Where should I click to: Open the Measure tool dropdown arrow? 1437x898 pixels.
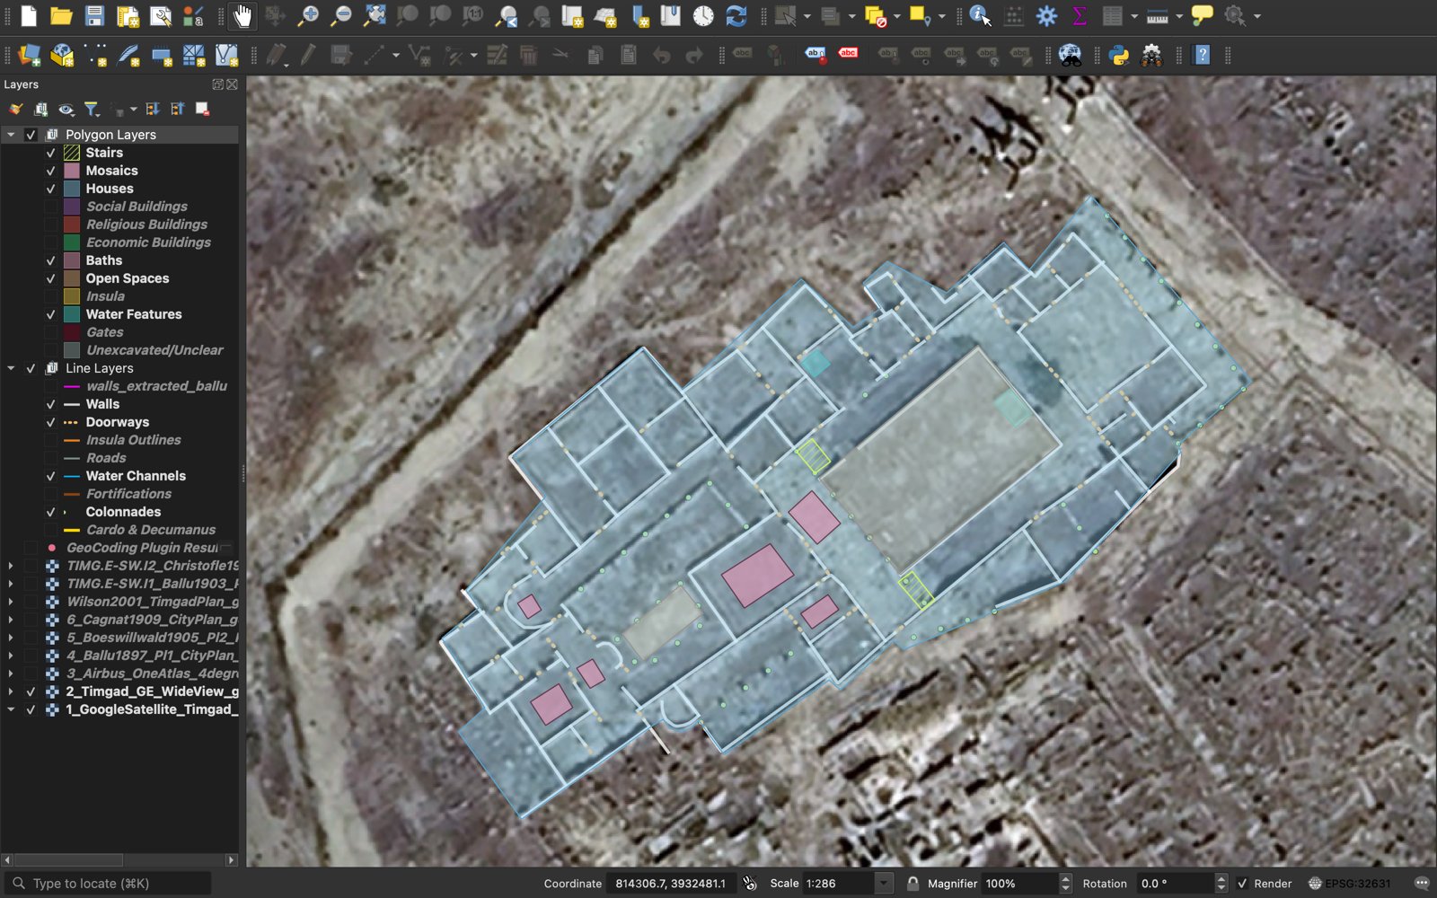1179,16
